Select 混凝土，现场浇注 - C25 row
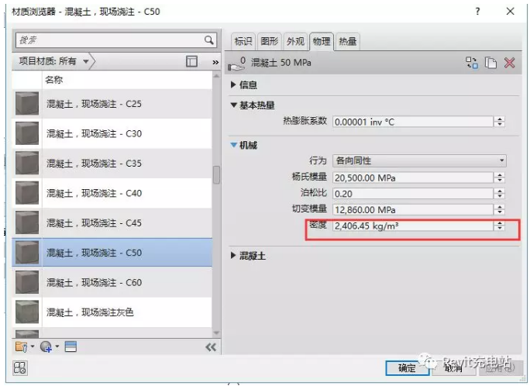This screenshot has width=530, height=386. 112,104
